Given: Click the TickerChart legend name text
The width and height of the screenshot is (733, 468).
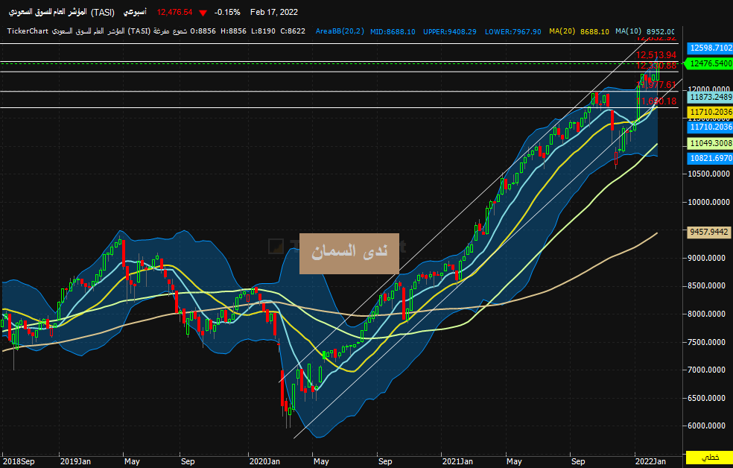Looking at the screenshot, I should 28,31.
